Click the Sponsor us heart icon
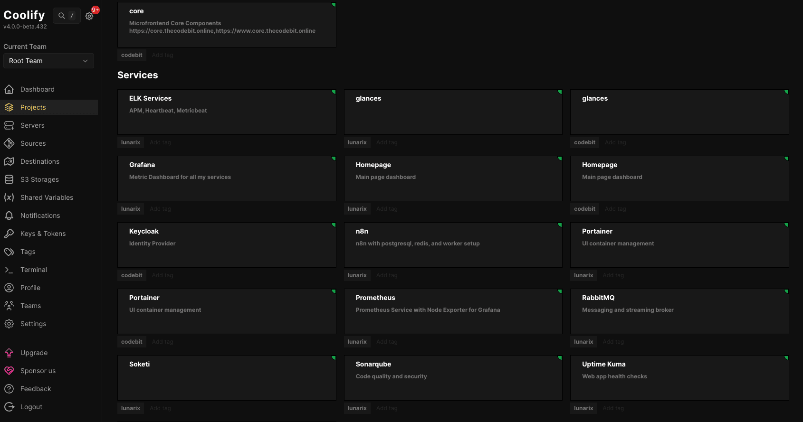 coord(9,371)
